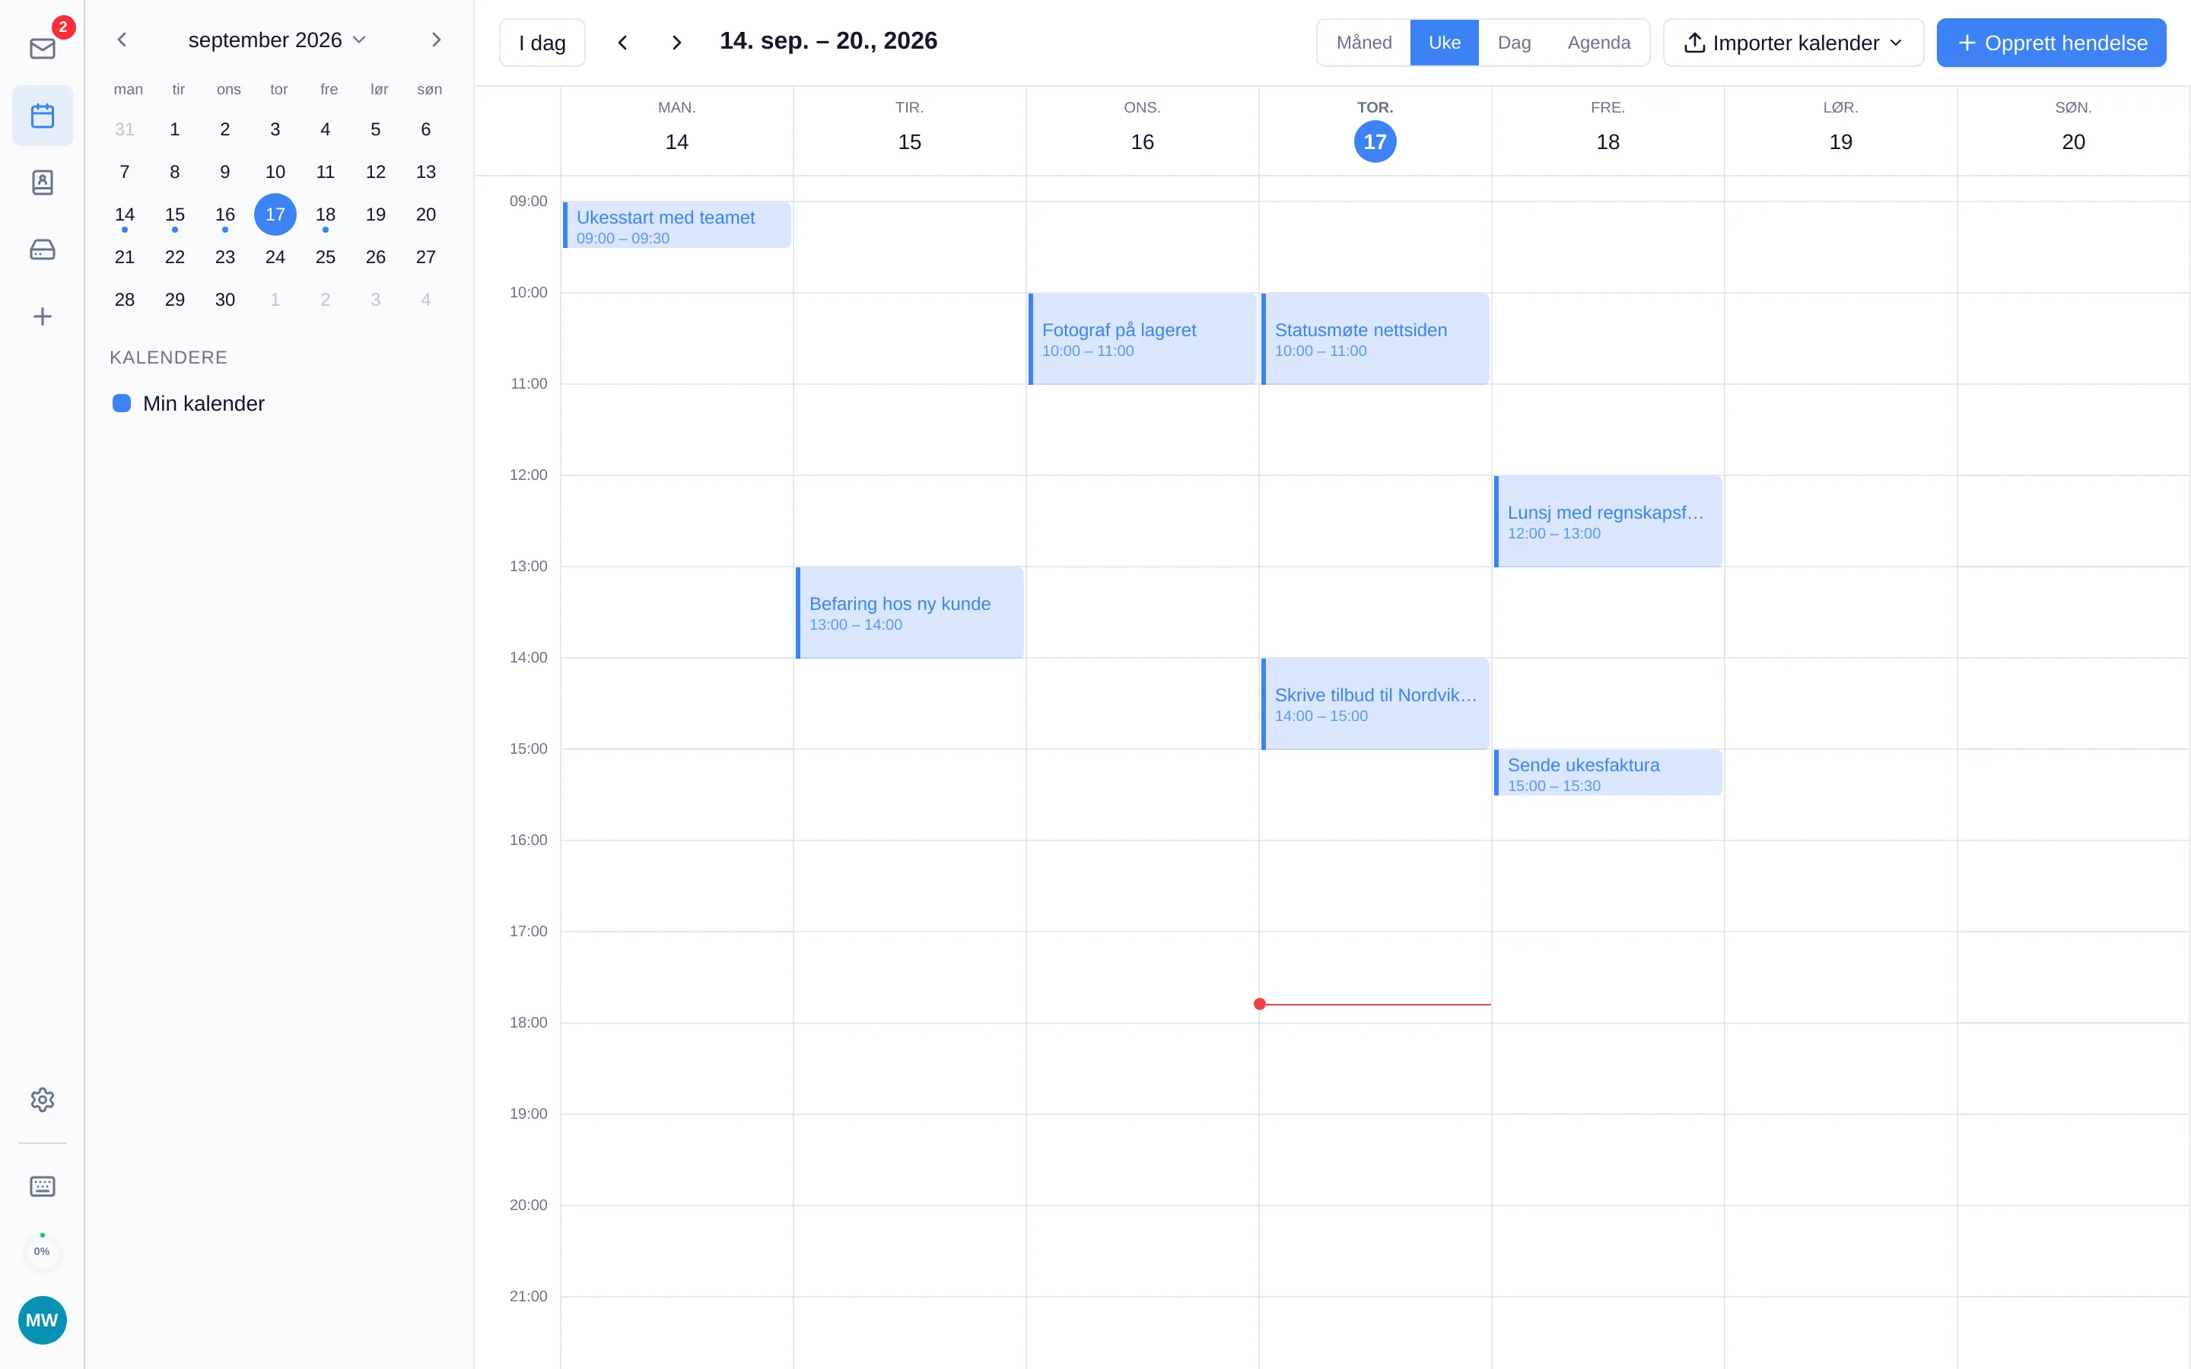The image size is (2191, 1369).
Task: Open the contacts sidebar icon
Action: pos(42,183)
